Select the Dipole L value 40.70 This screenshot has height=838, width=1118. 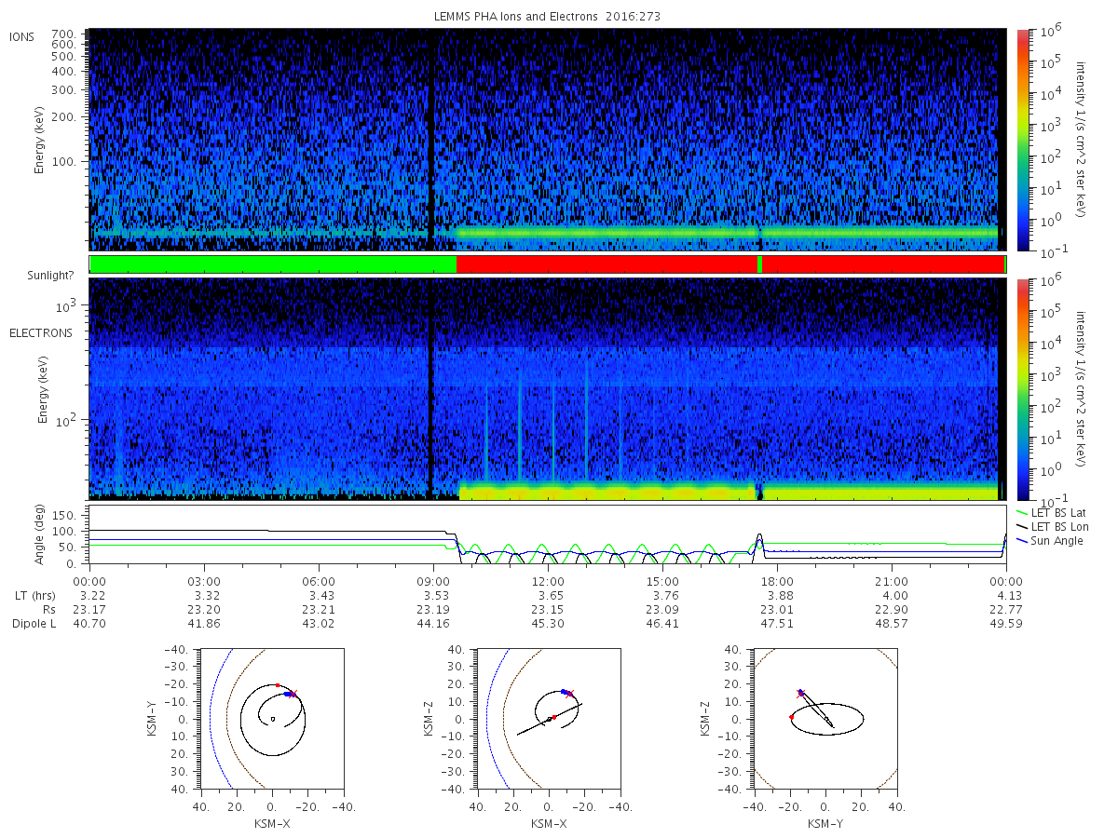[89, 623]
